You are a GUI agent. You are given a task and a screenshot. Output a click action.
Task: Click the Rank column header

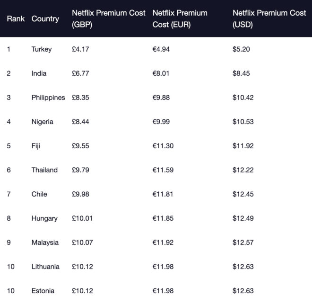pyautogui.click(x=16, y=19)
